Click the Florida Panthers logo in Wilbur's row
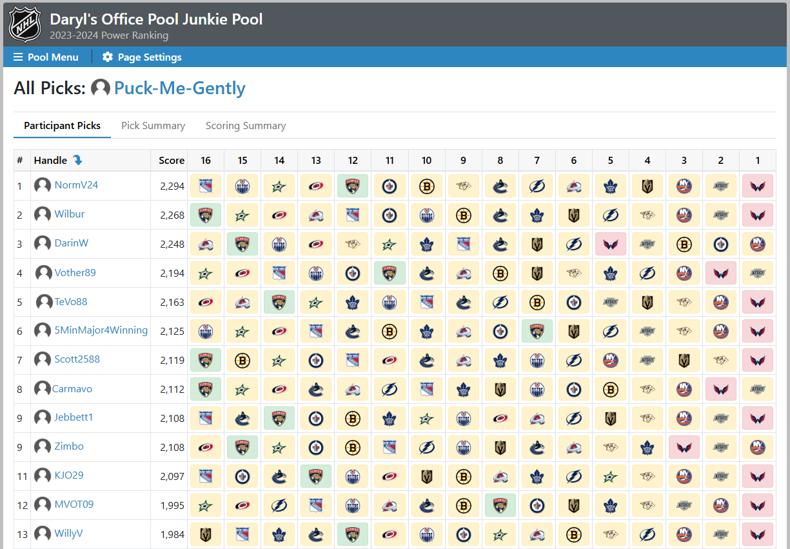Screen dimensions: 790x549 (x=206, y=215)
